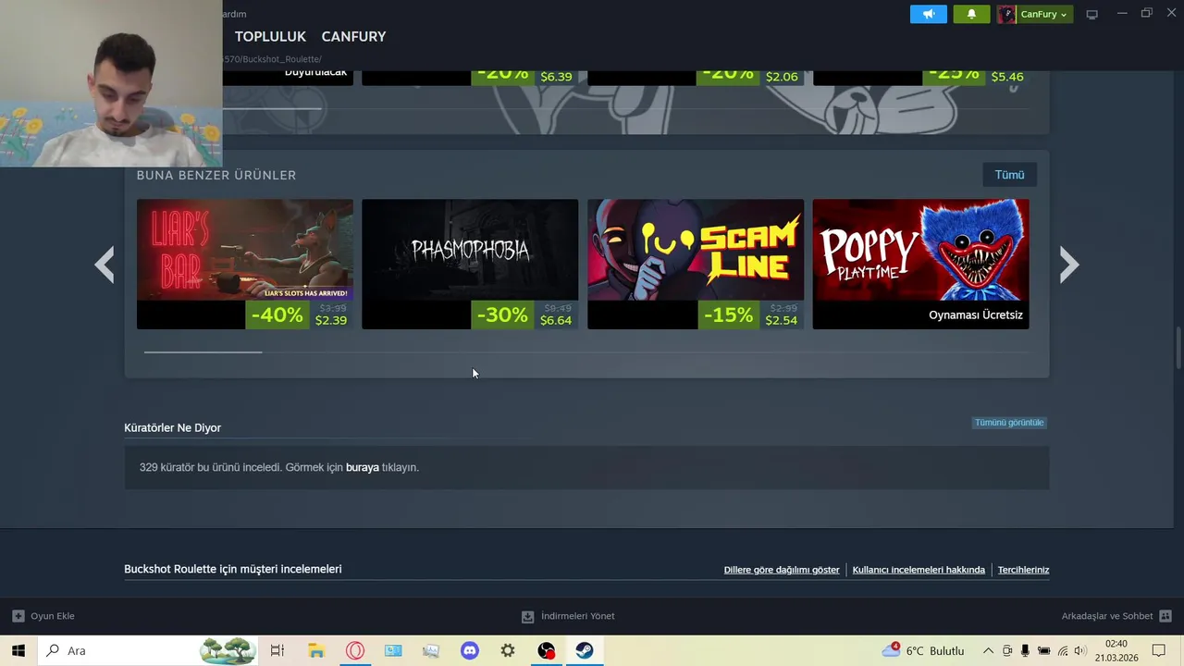Open TOPLULUK menu
The width and height of the screenshot is (1184, 666).
[x=270, y=36]
